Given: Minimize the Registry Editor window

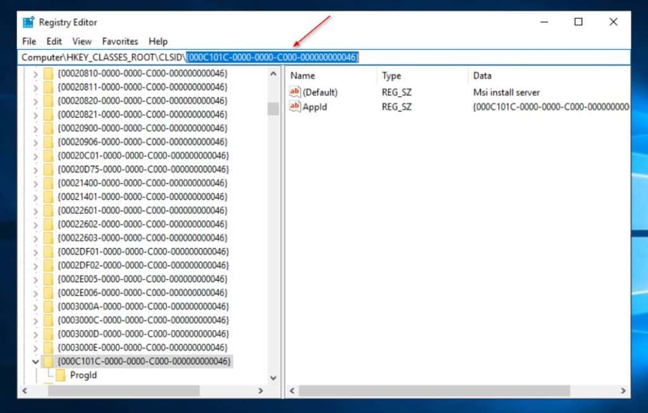Looking at the screenshot, I should pos(544,22).
